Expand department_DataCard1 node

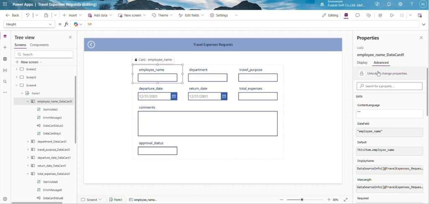[28, 141]
